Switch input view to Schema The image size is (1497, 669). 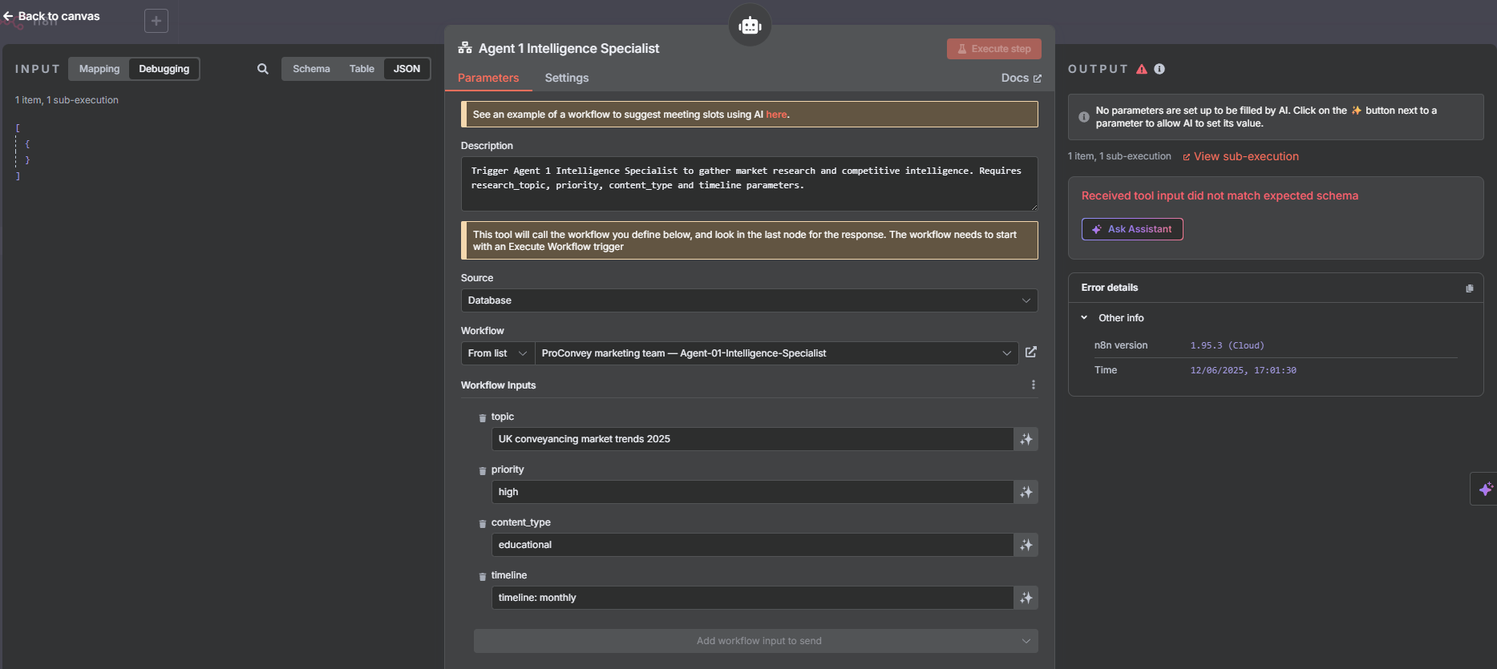click(x=311, y=69)
